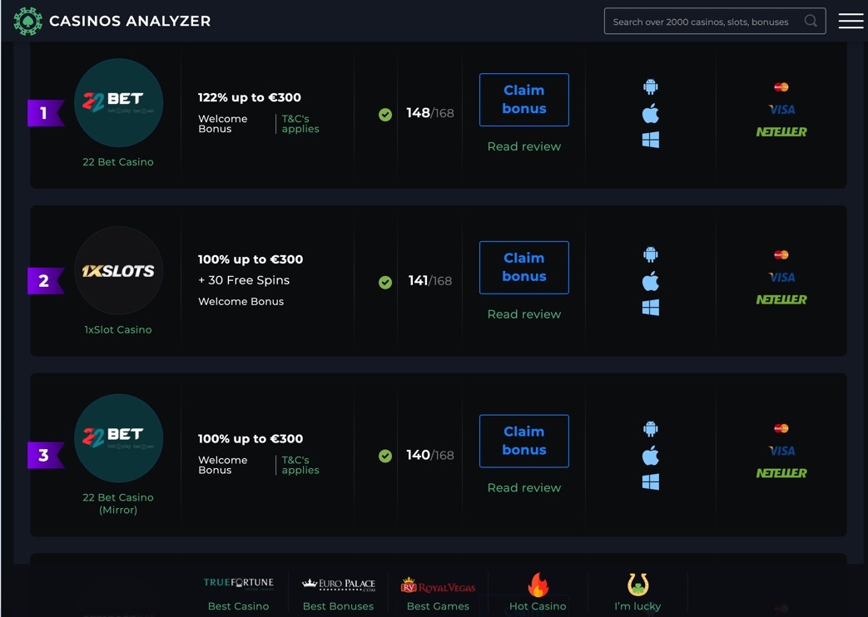Click the 140/168 score
This screenshot has height=617, width=868.
click(x=430, y=455)
